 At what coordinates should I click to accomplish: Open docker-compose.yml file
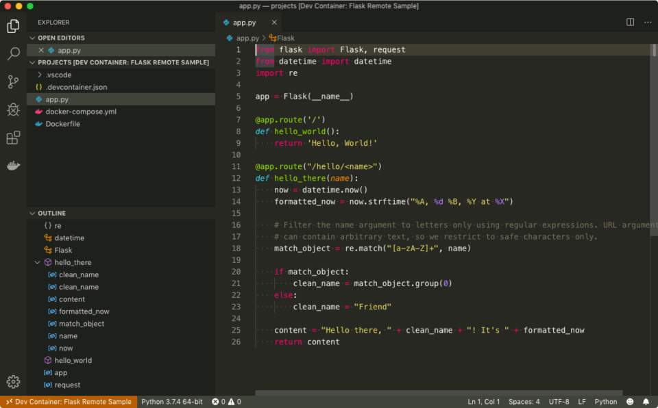tap(121, 112)
